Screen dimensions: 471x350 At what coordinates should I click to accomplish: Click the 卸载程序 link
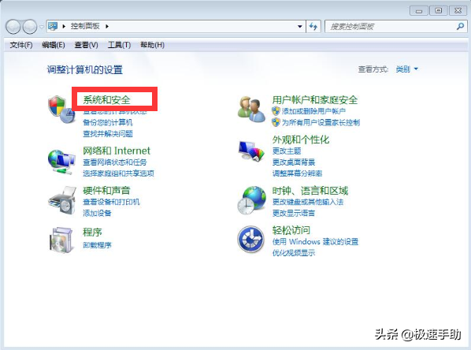[x=97, y=244]
